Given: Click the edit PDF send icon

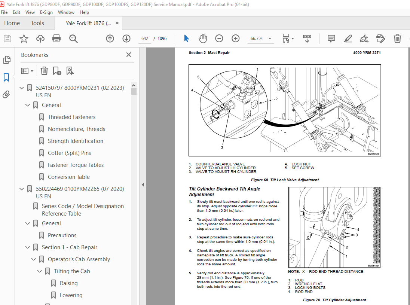Looking at the screenshot, I should coord(380,39).
